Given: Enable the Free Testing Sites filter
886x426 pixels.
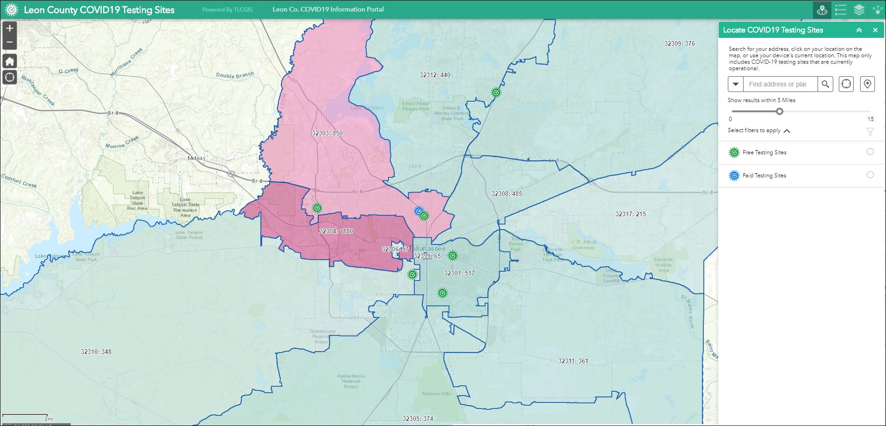Looking at the screenshot, I should pyautogui.click(x=870, y=152).
